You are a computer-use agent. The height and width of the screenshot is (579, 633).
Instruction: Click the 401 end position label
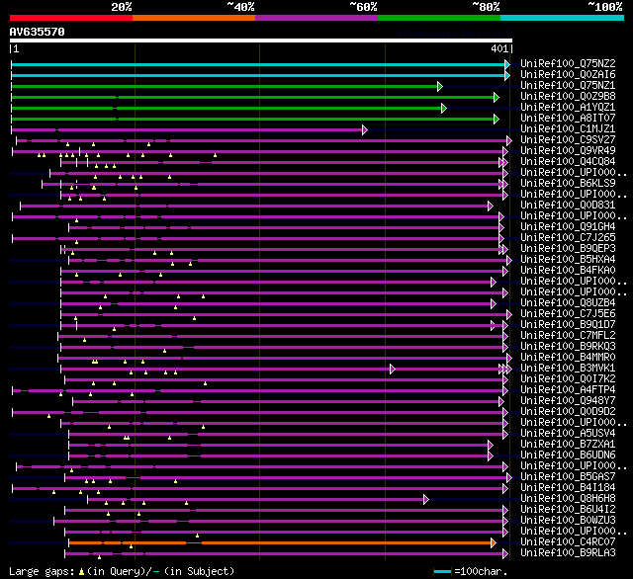point(499,48)
